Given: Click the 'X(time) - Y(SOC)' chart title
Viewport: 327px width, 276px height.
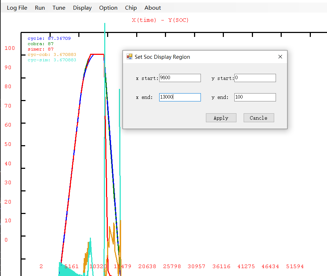Looking at the screenshot, I should coord(160,20).
